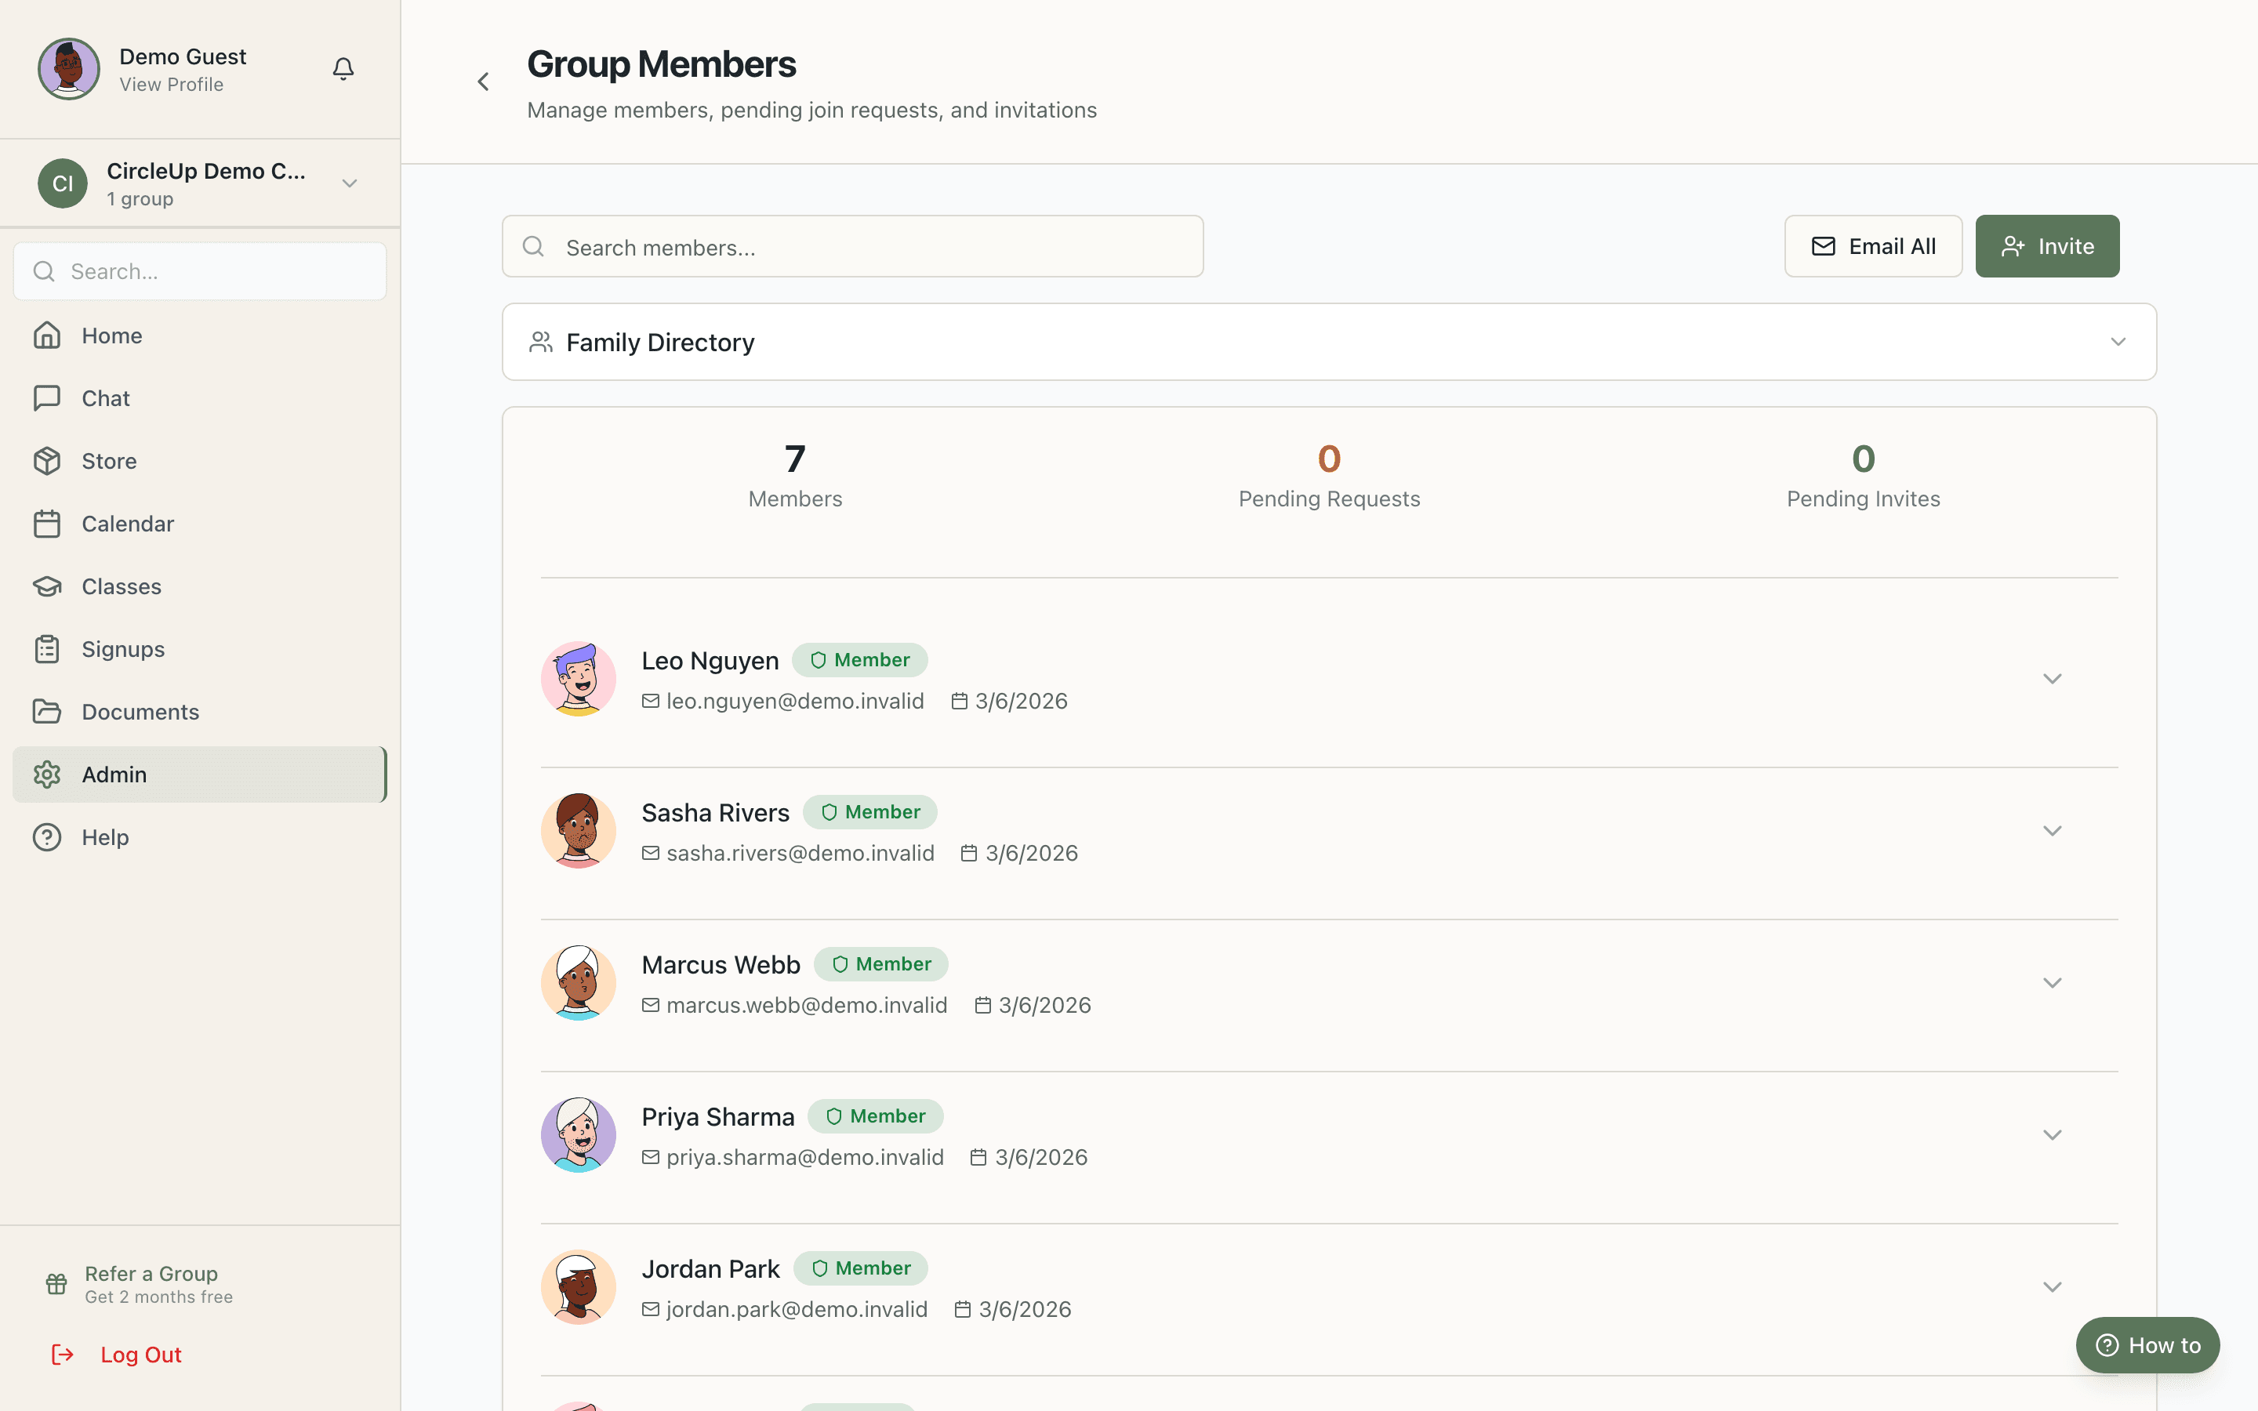Open Signups in the sidebar

pos(200,648)
